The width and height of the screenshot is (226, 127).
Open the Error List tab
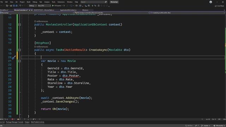[2, 122]
